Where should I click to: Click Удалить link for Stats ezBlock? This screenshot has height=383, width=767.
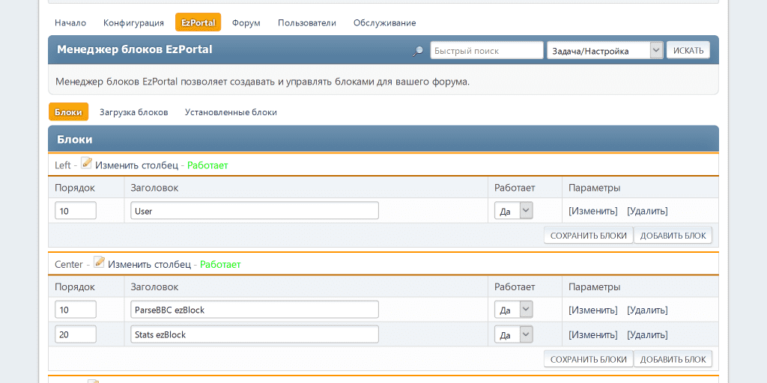(647, 334)
